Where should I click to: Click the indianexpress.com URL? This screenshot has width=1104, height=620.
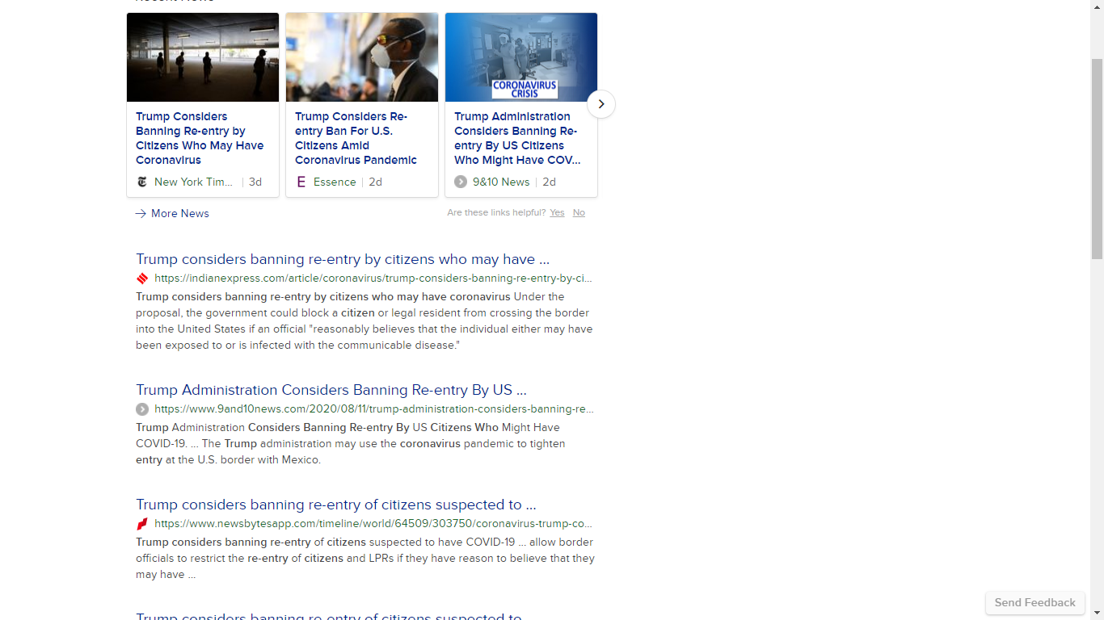click(373, 279)
